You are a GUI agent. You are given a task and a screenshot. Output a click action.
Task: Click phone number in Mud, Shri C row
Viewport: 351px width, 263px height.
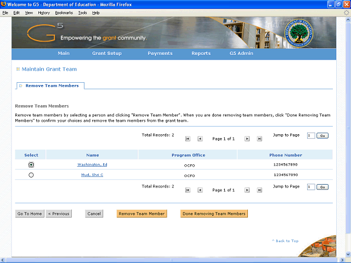coord(286,175)
